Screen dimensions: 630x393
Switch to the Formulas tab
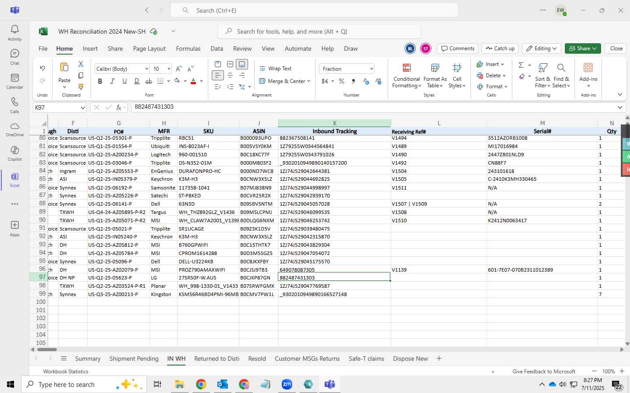[x=188, y=48]
